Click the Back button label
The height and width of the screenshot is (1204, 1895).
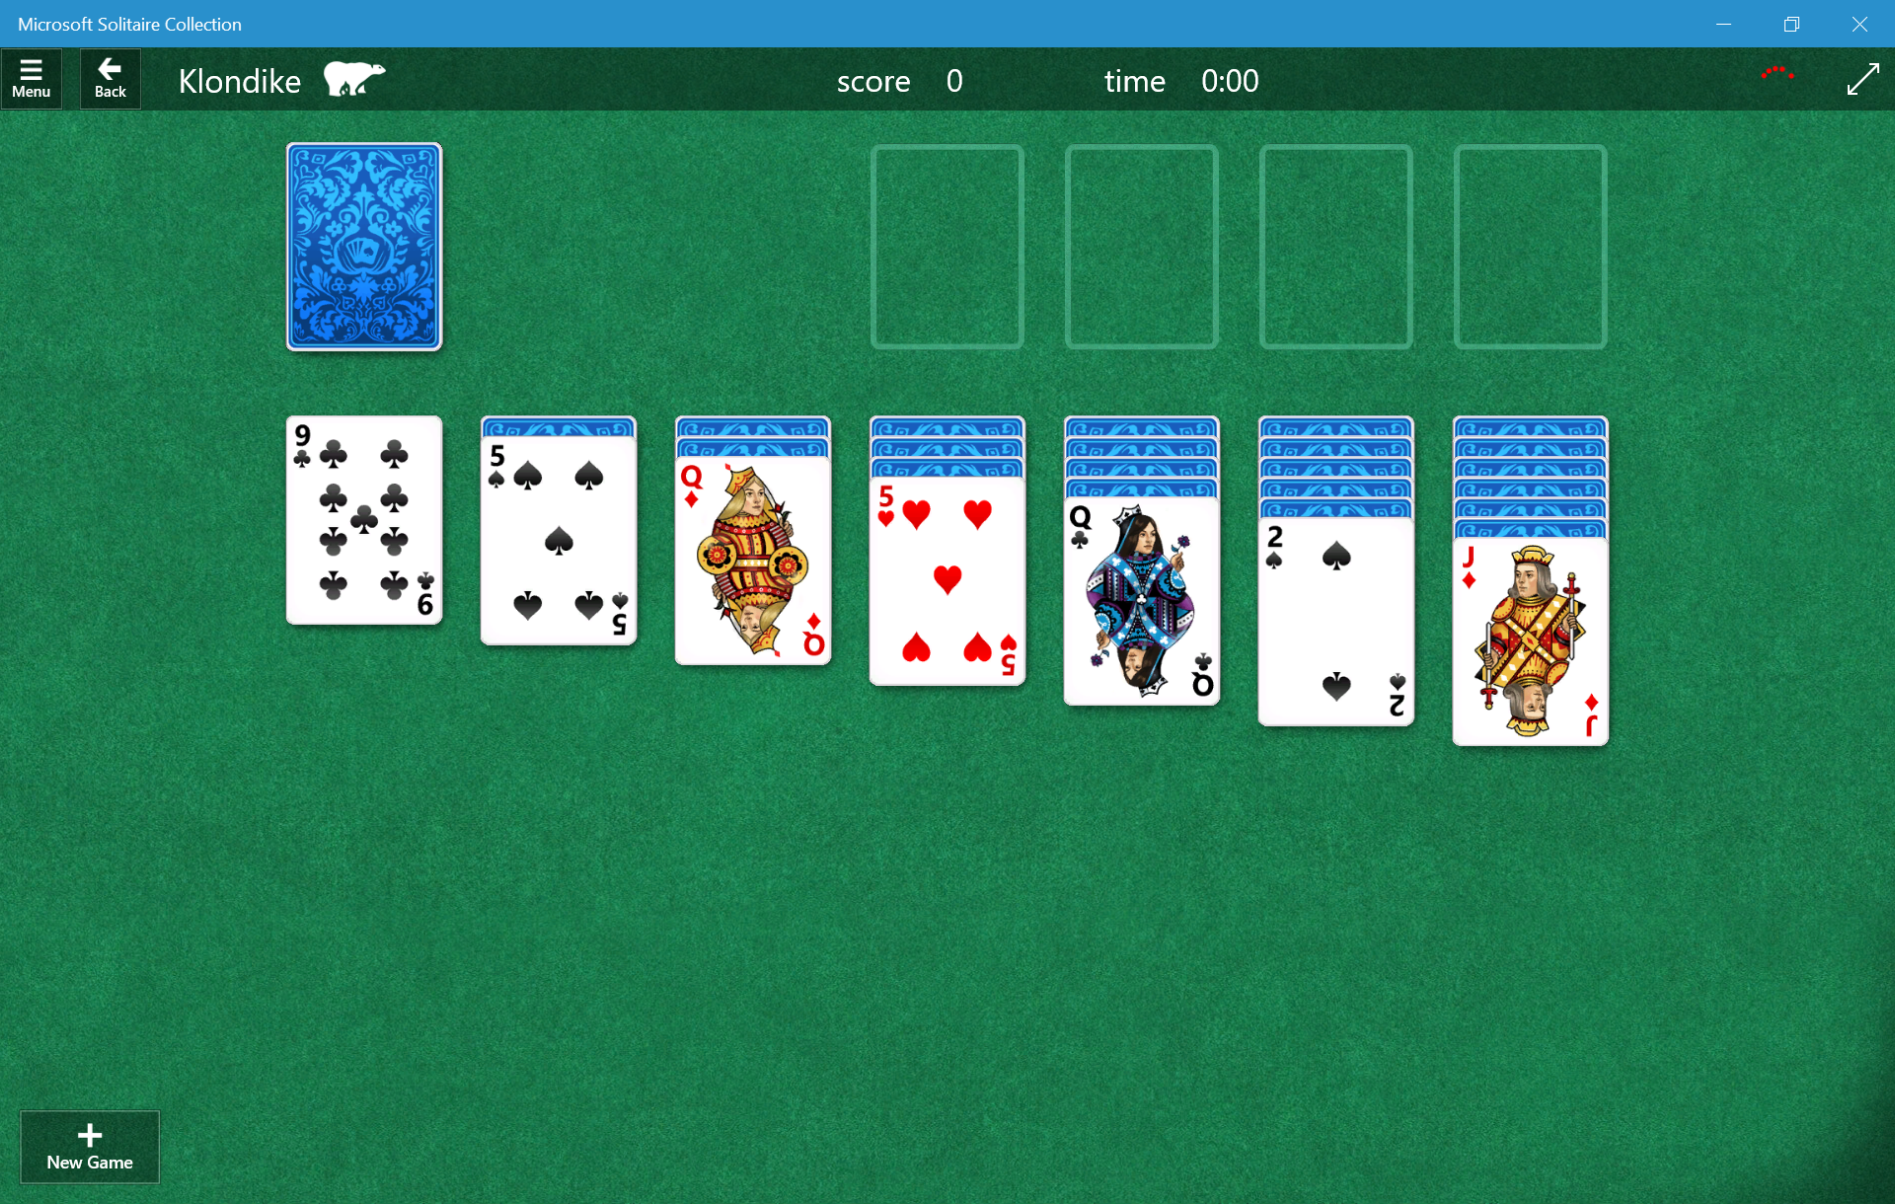pyautogui.click(x=108, y=94)
